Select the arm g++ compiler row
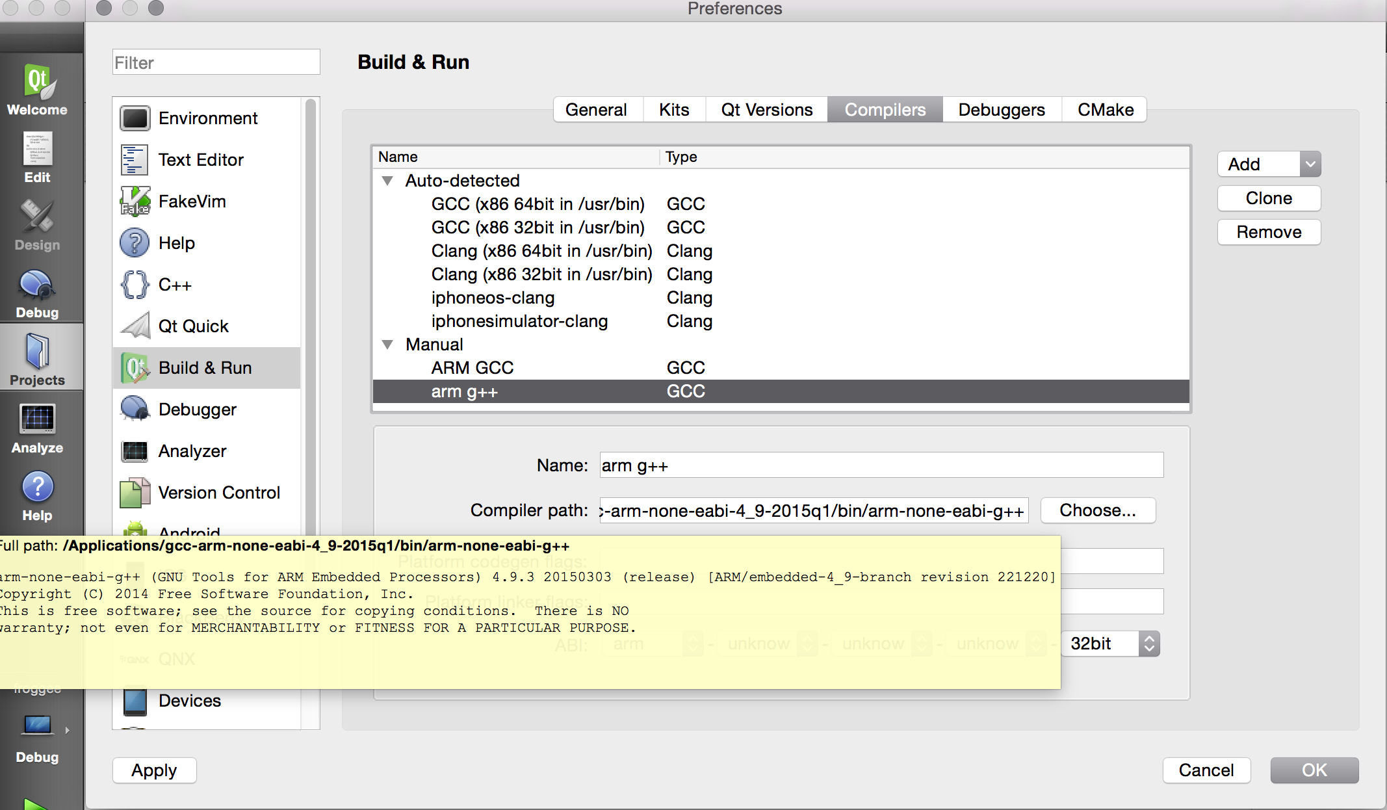The height and width of the screenshot is (810, 1387). tap(781, 391)
